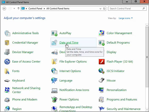Image resolution: width=149 pixels, height=112 pixels.
Task: Open the Devices and Printers icon
Action: click(55, 52)
